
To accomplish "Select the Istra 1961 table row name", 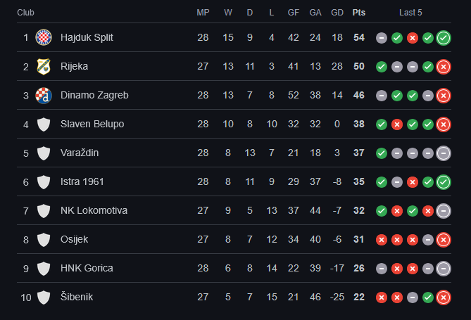I will click(x=82, y=181).
